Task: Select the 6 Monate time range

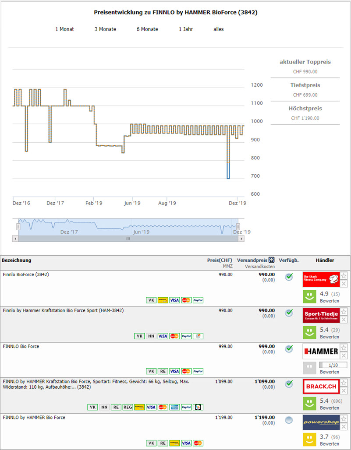Action: coord(147,29)
